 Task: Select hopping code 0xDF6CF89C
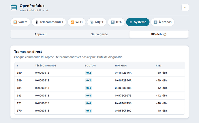[x=123, y=111]
